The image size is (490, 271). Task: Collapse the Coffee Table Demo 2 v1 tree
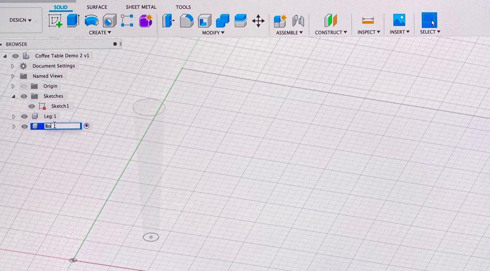(x=5, y=56)
